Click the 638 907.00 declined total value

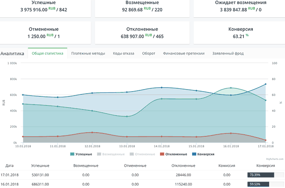[132, 37]
